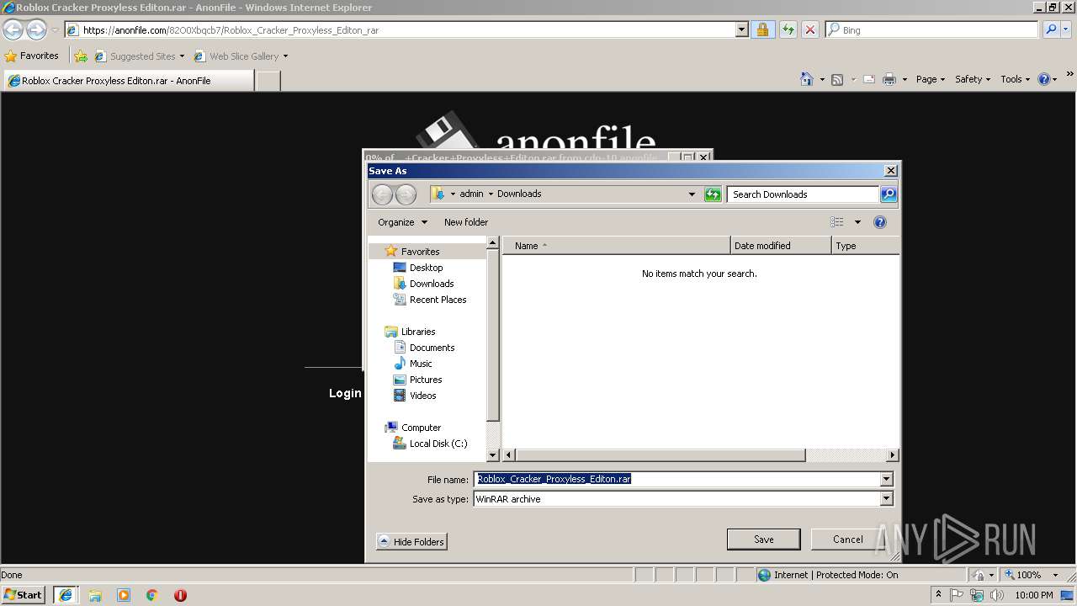Click the Home icon in command bar
Screen dimensions: 1077x606
[x=806, y=79]
